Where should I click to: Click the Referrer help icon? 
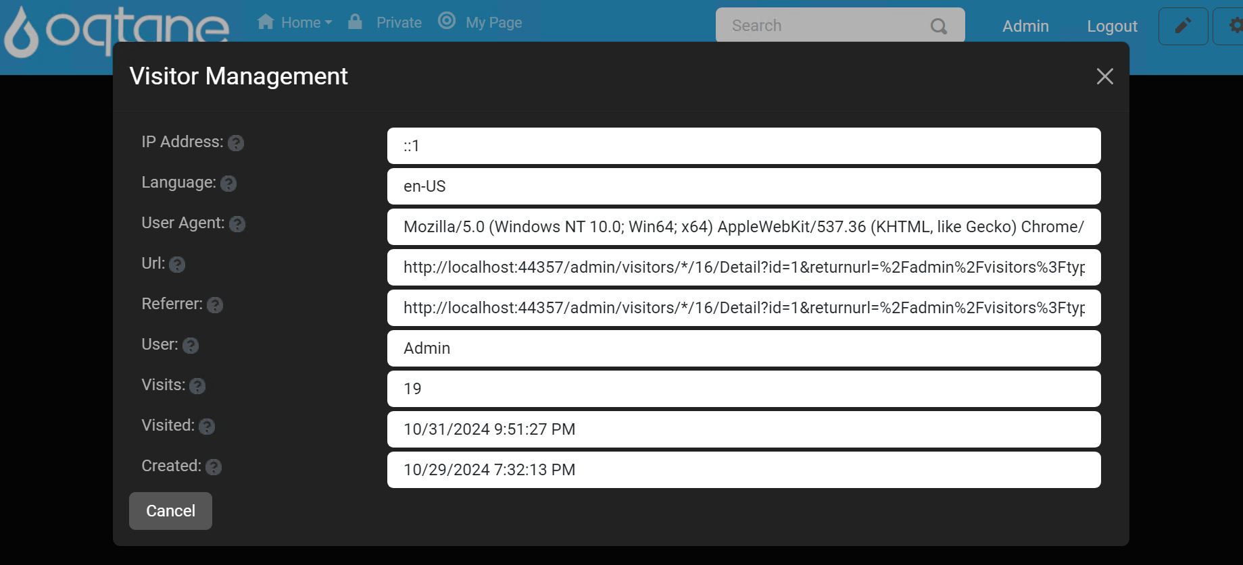215,305
